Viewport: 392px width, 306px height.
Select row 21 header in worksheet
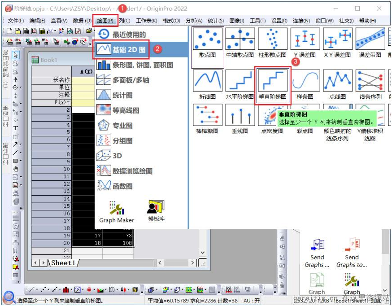pos(52,250)
